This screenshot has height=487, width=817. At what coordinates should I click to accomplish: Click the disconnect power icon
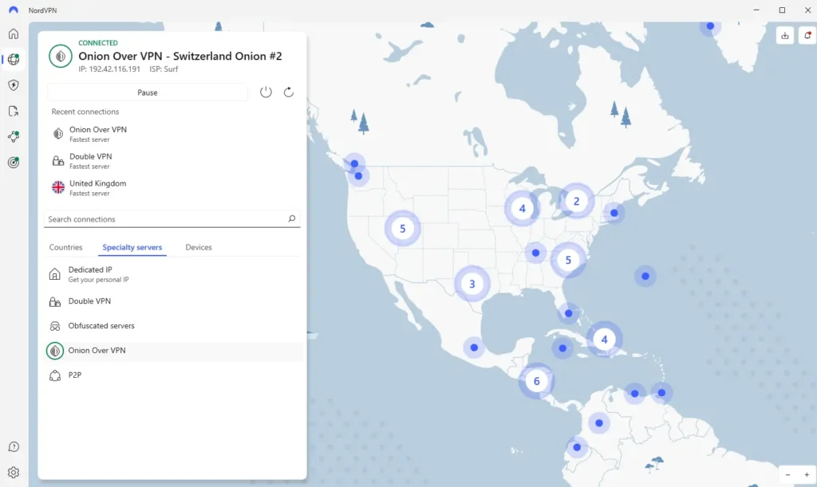[266, 92]
